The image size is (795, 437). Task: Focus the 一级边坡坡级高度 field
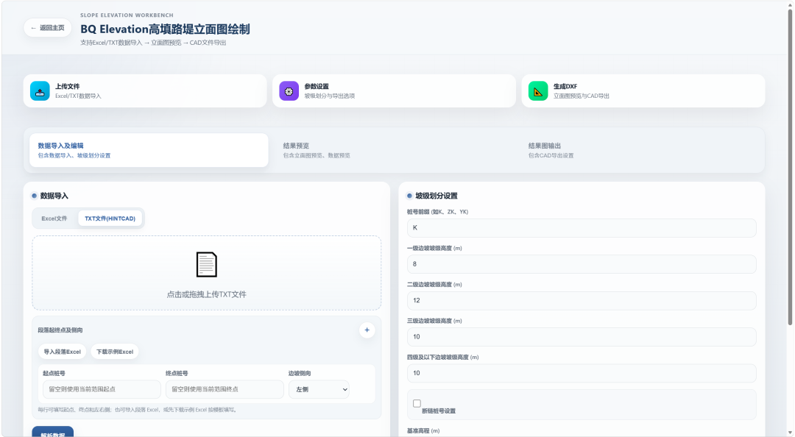point(582,264)
